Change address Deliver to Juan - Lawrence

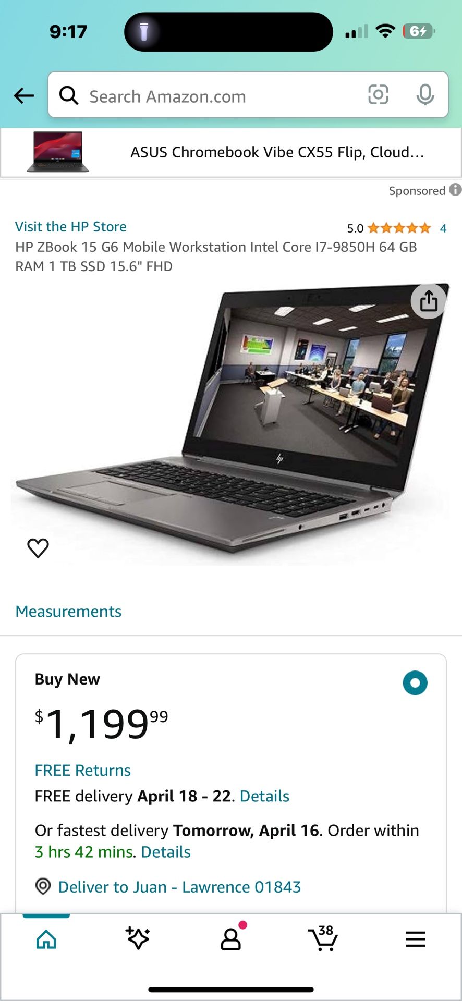[x=179, y=887]
